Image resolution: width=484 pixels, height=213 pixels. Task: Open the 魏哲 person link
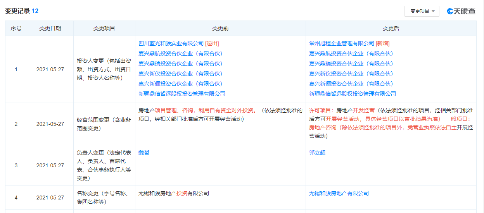pyautogui.click(x=144, y=153)
